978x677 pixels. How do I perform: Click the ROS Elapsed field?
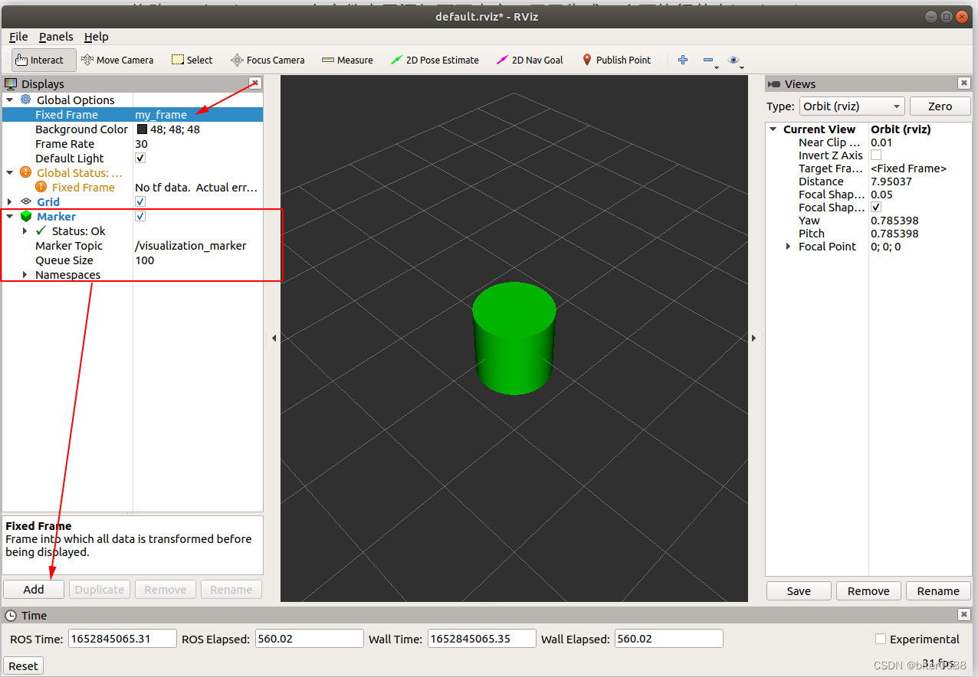(309, 639)
